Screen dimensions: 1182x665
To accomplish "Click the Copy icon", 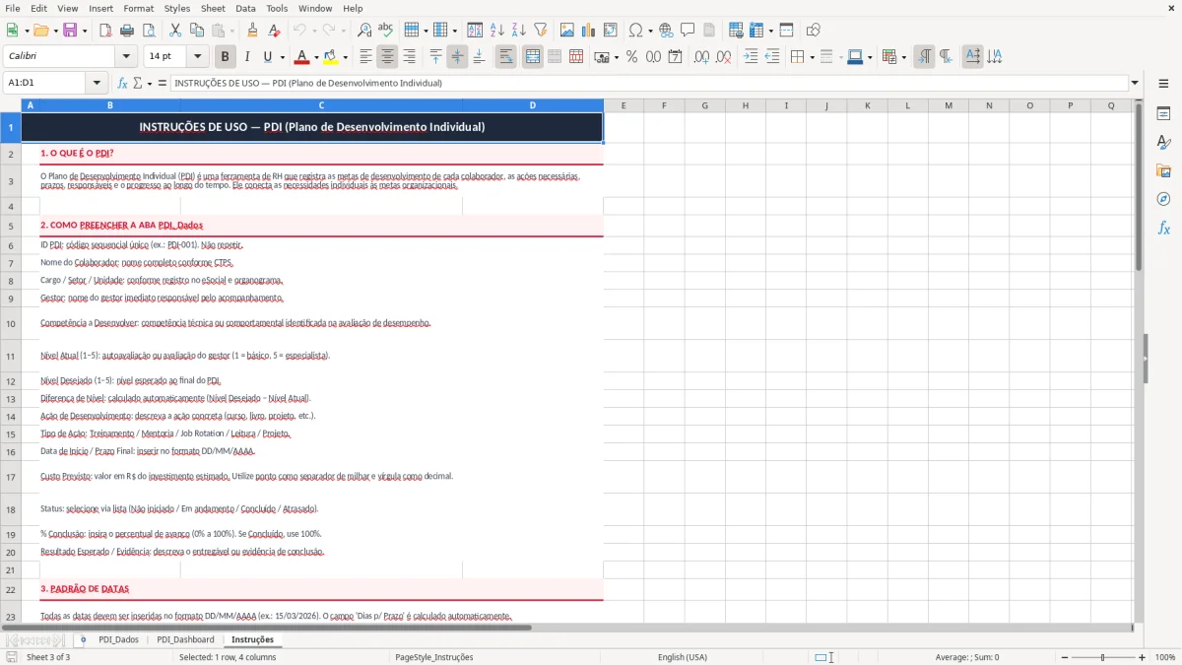I will click(197, 31).
